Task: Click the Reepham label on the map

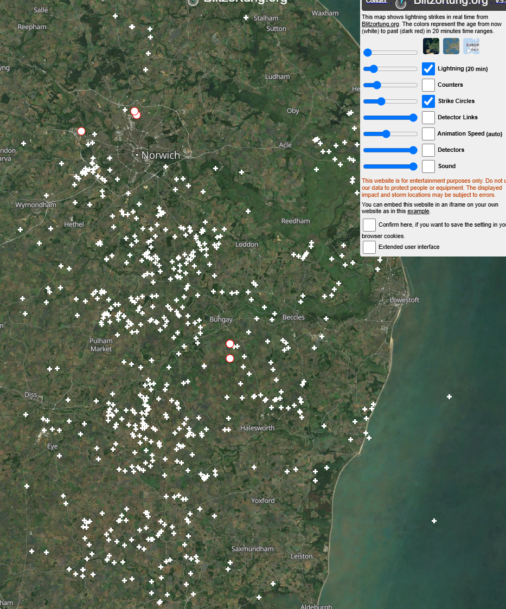Action: pyautogui.click(x=32, y=27)
